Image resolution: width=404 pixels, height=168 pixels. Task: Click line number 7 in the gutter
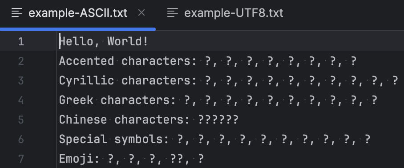21,159
